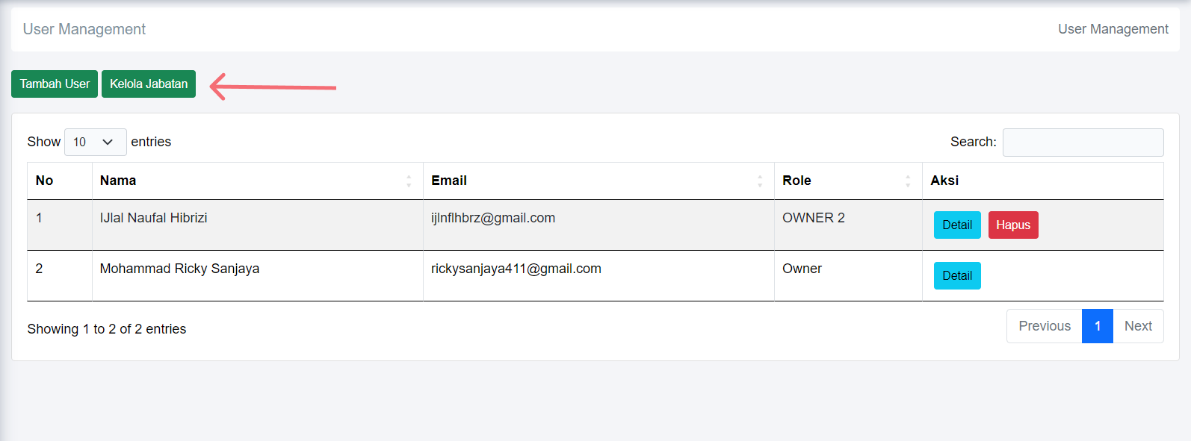View Detail for Mohammad Ricky Sanjaya
Viewport: 1191px width, 441px height.
click(x=956, y=275)
